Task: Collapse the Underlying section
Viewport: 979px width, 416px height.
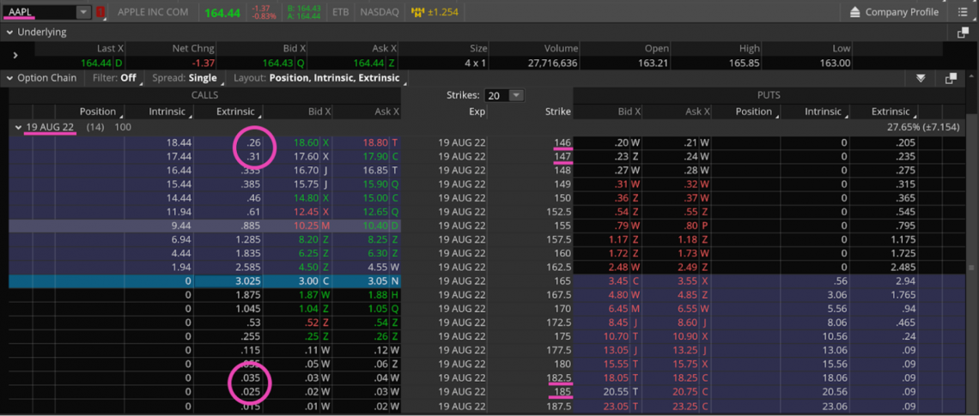Action: point(9,33)
